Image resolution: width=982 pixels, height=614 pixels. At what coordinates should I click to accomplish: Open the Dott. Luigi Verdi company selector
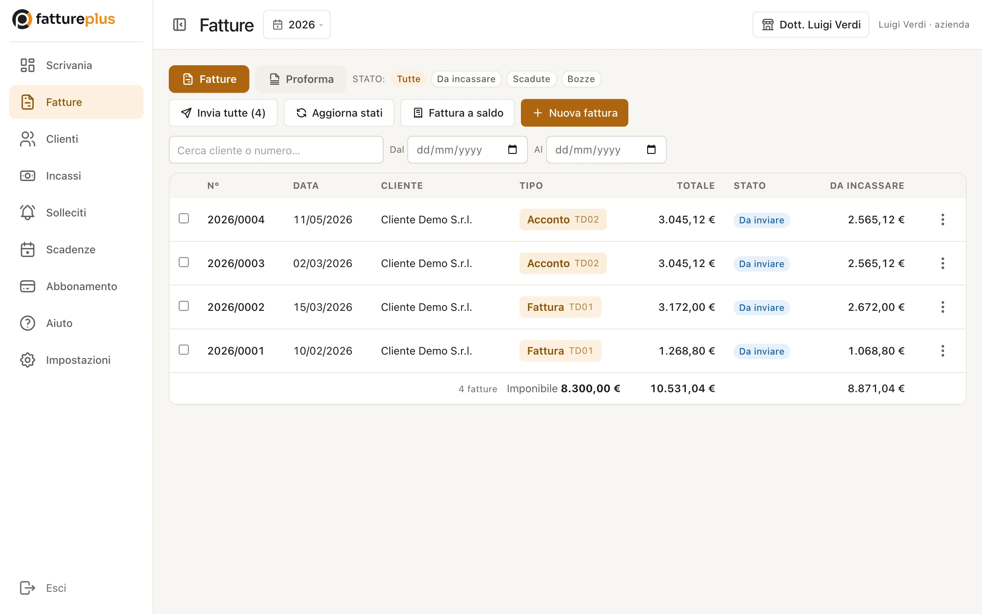click(811, 24)
